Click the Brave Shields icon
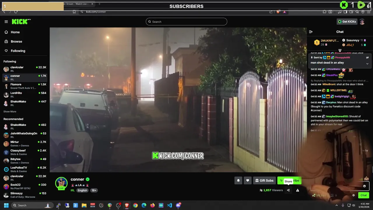Viewport: 373px width, 210px height. [278, 12]
